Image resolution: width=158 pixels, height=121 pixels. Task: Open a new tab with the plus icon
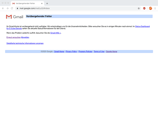(47, 3)
